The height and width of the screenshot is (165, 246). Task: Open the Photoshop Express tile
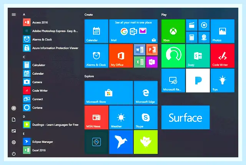96,142
